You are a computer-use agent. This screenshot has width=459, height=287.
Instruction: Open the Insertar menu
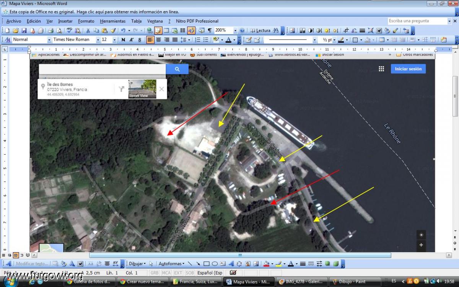click(x=65, y=21)
